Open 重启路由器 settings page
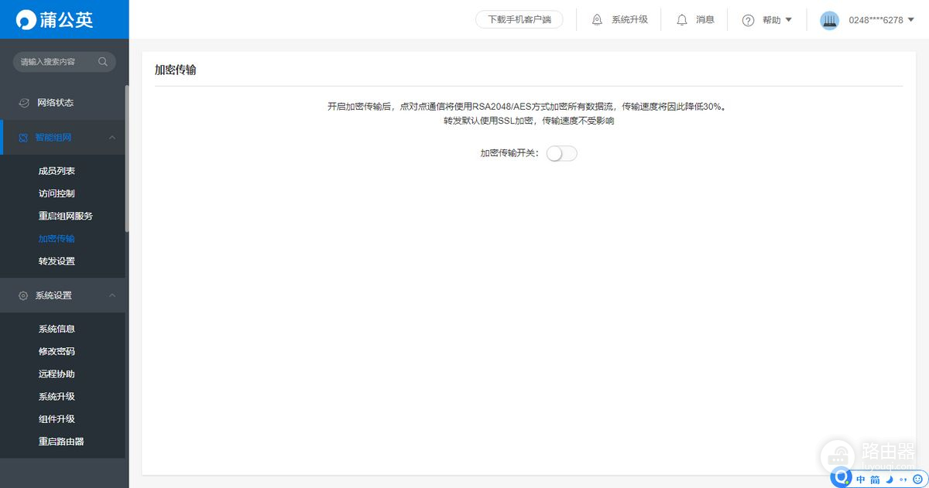 tap(60, 442)
